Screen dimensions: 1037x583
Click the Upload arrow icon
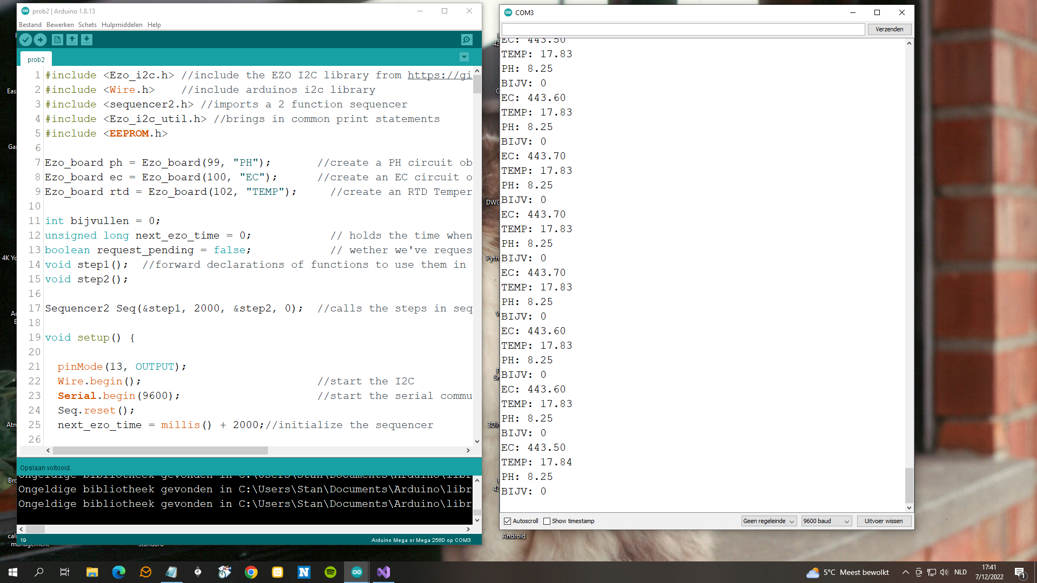click(41, 39)
